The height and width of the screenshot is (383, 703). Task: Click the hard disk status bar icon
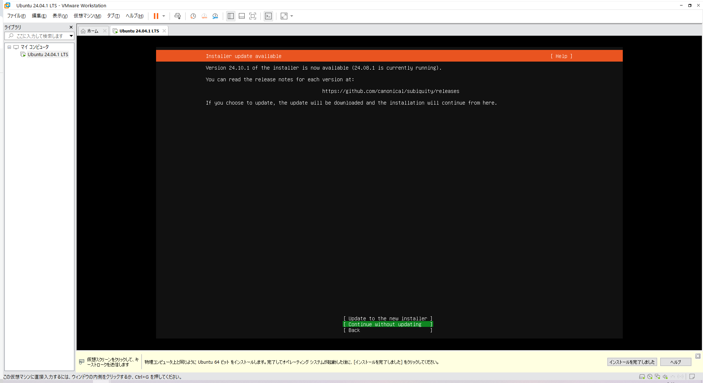pyautogui.click(x=642, y=377)
